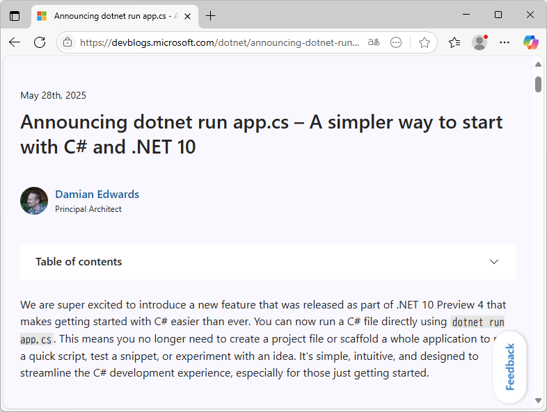Go back to the previous page
Viewport: 547px width, 412px height.
[15, 42]
